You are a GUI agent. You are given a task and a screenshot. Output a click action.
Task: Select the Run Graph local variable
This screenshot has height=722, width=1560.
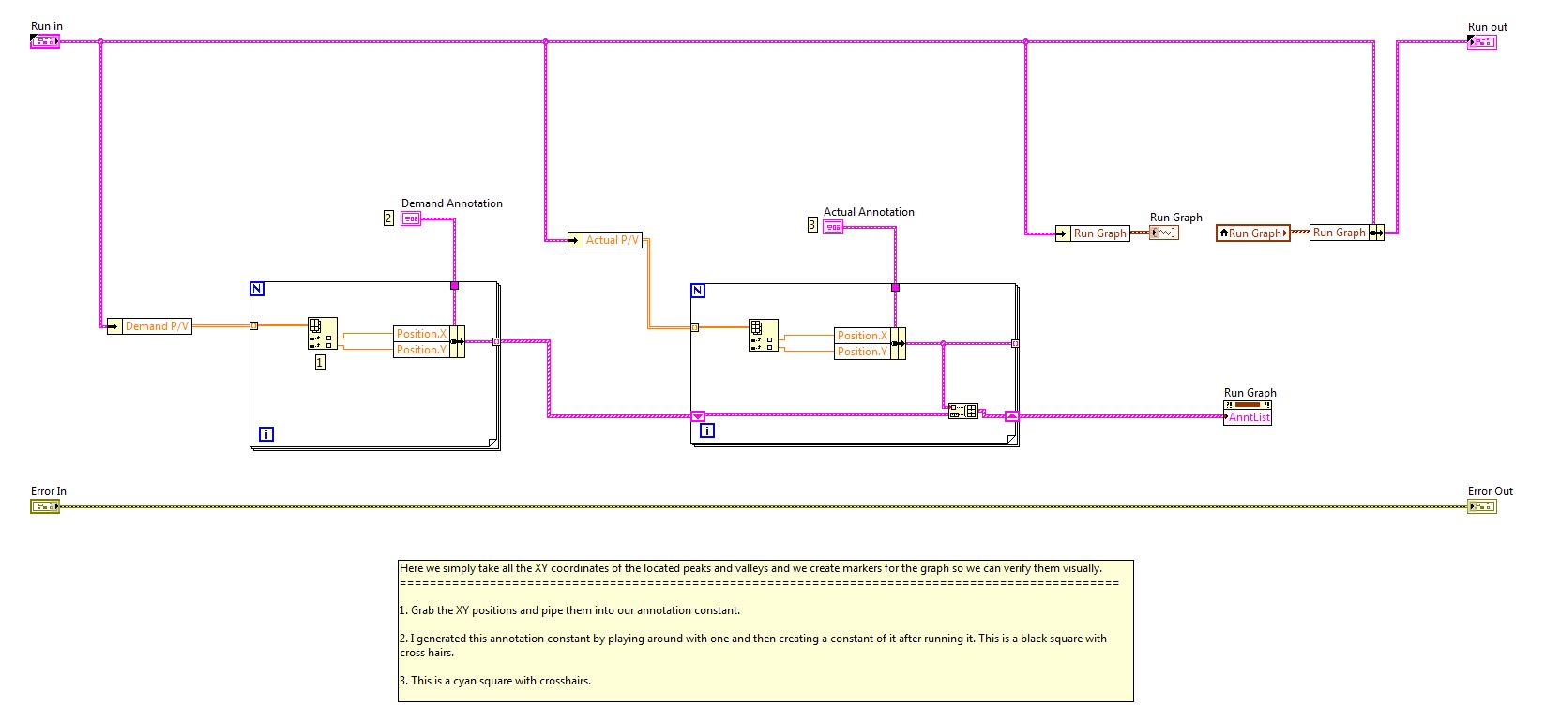click(x=1252, y=233)
